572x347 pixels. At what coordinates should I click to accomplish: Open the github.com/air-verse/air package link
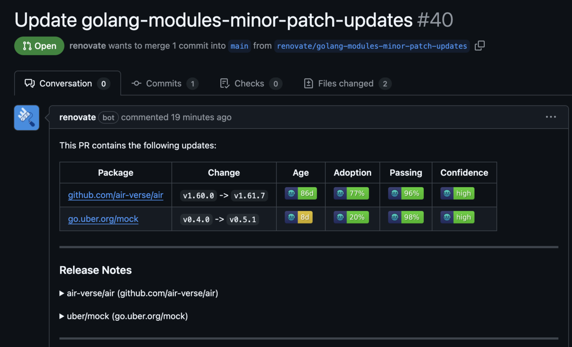116,195
